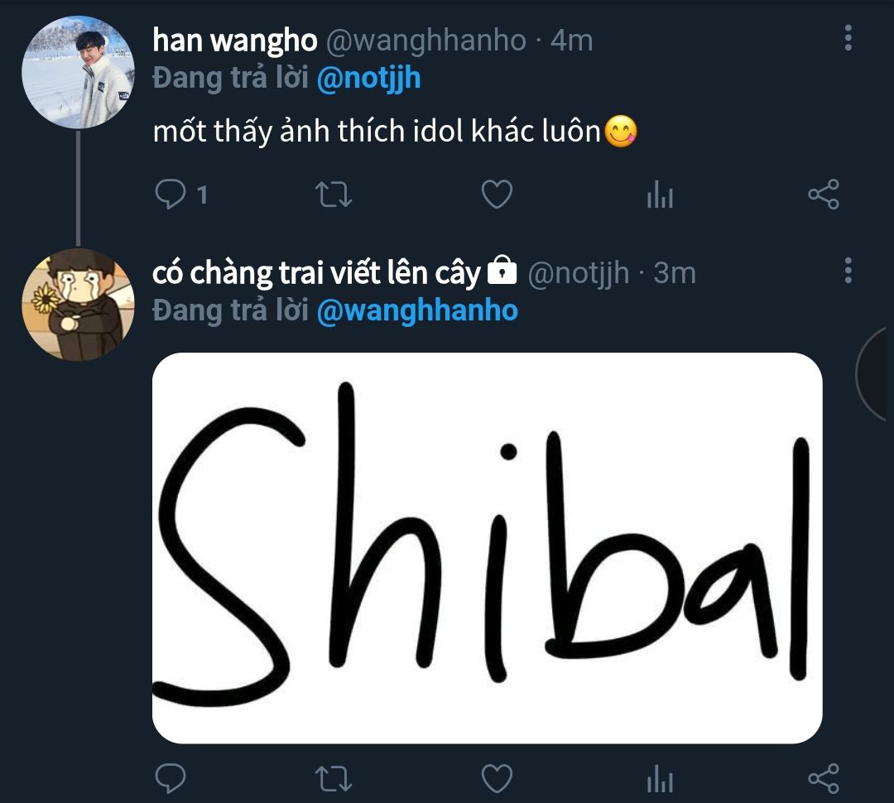
Task: Open more options for han wangho's tweet
Action: point(848,38)
